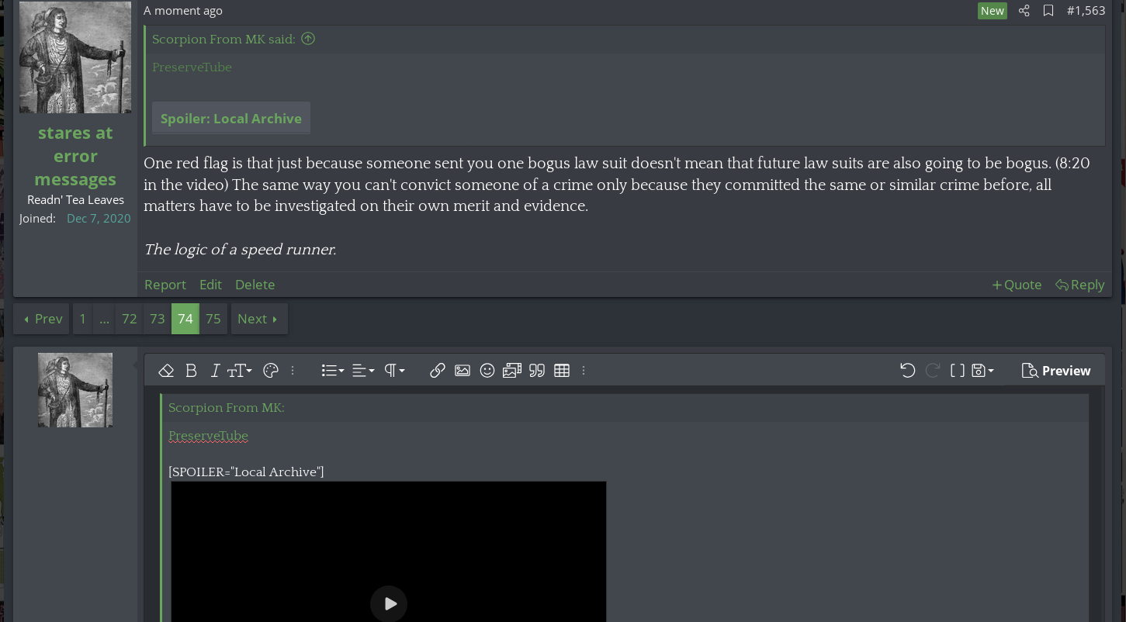Select current page 74
This screenshot has width=1126, height=622.
point(185,319)
